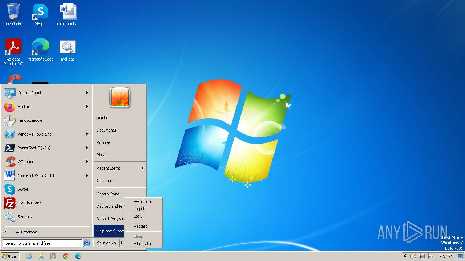This screenshot has height=261, width=465.
Task: Click Task Scheduler clock icon
Action: (10, 120)
